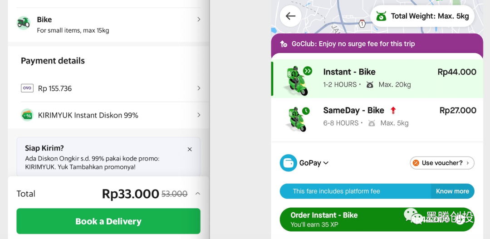The image size is (490, 239).
Task: Click the GoClub badge icon in purple banner
Action: pos(284,44)
